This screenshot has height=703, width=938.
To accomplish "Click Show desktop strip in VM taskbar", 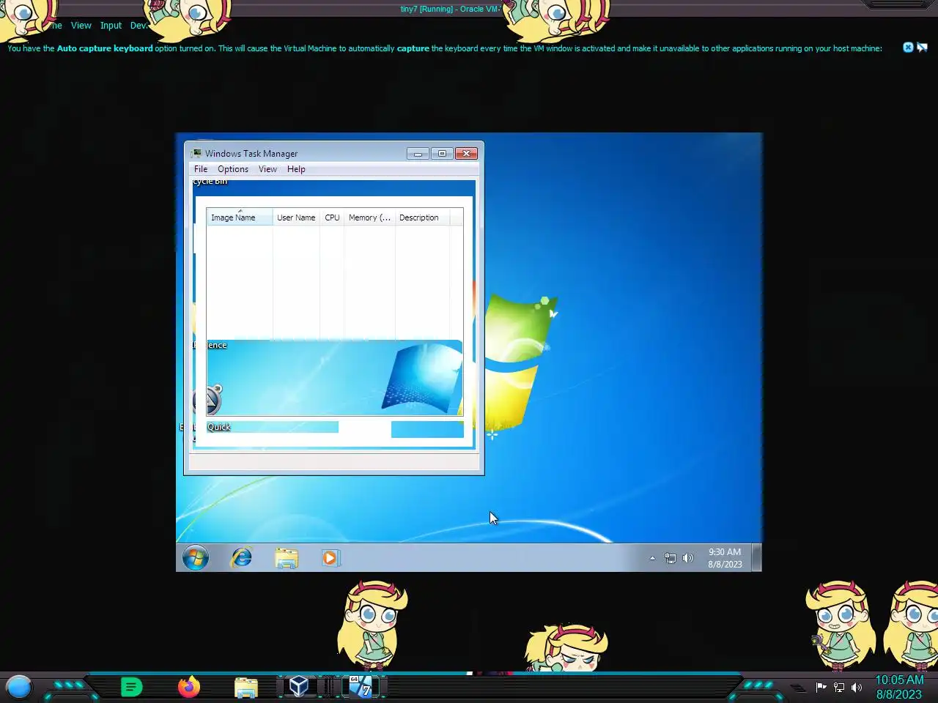I will tap(757, 557).
